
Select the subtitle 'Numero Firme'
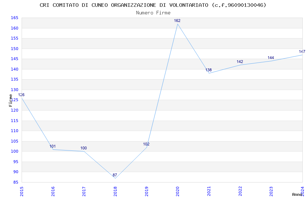[x=153, y=13]
